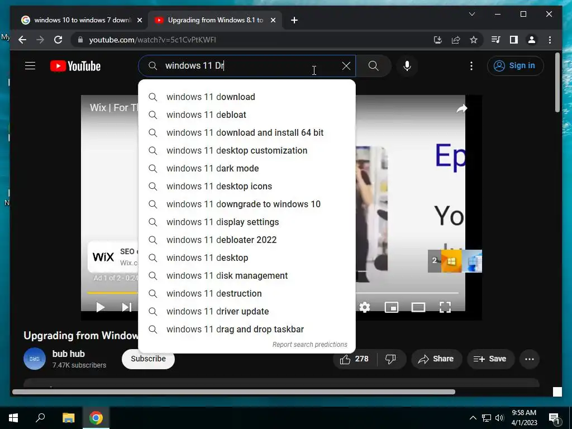Submit search with the magnifier button
572x429 pixels.
click(373, 66)
